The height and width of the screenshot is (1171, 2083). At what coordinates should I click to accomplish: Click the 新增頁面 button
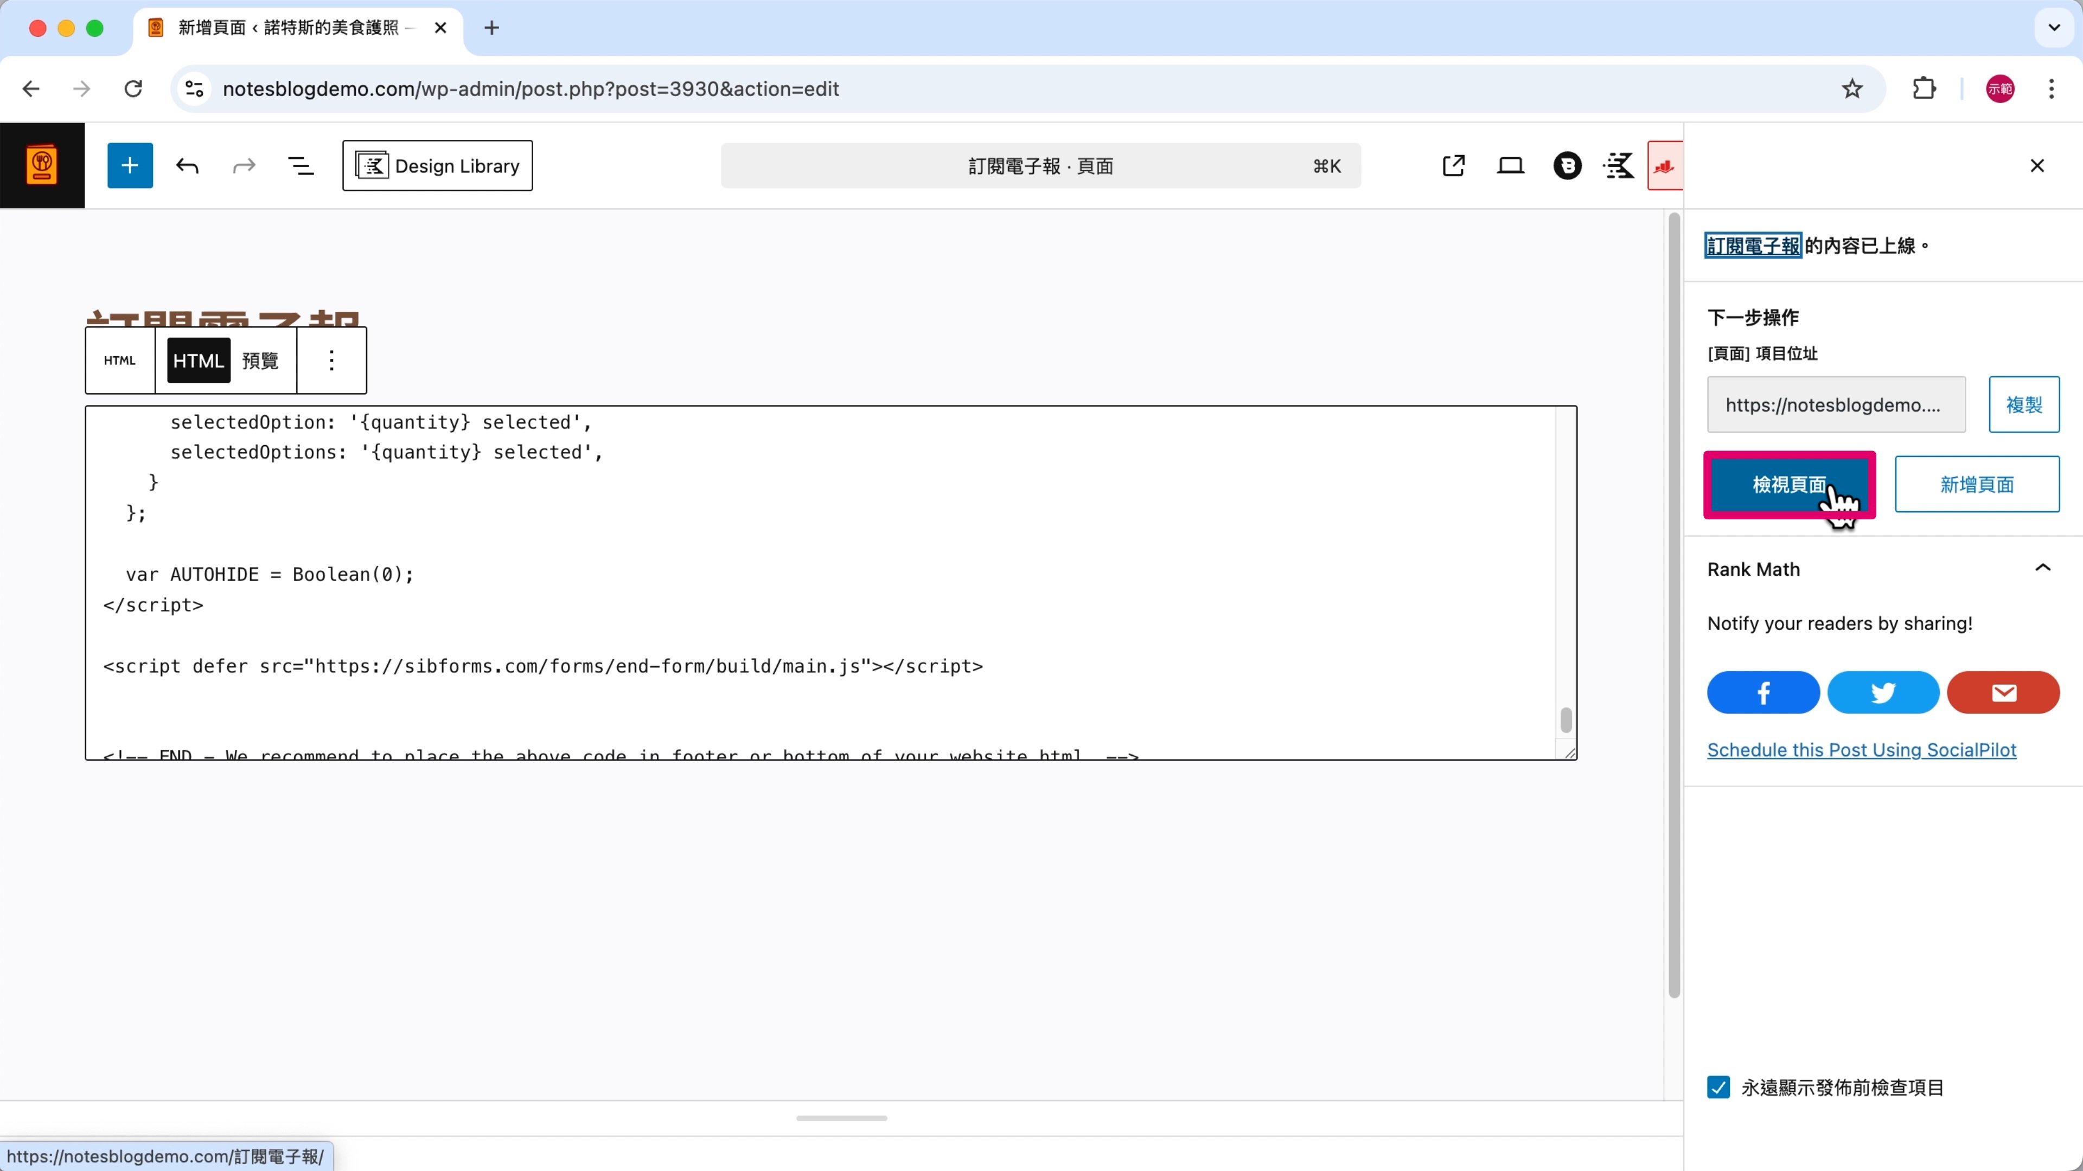pyautogui.click(x=1976, y=484)
